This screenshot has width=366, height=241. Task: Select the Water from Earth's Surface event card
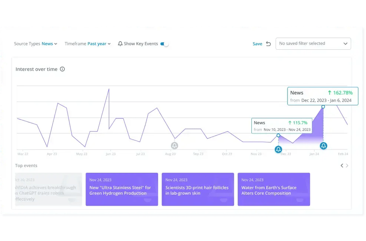click(x=274, y=189)
